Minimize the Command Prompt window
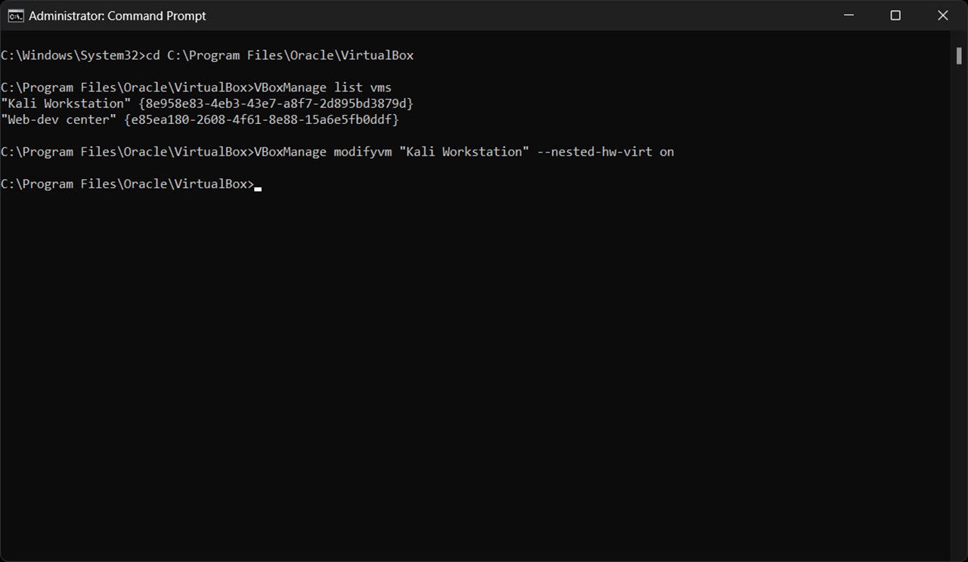This screenshot has width=968, height=562. tap(849, 15)
